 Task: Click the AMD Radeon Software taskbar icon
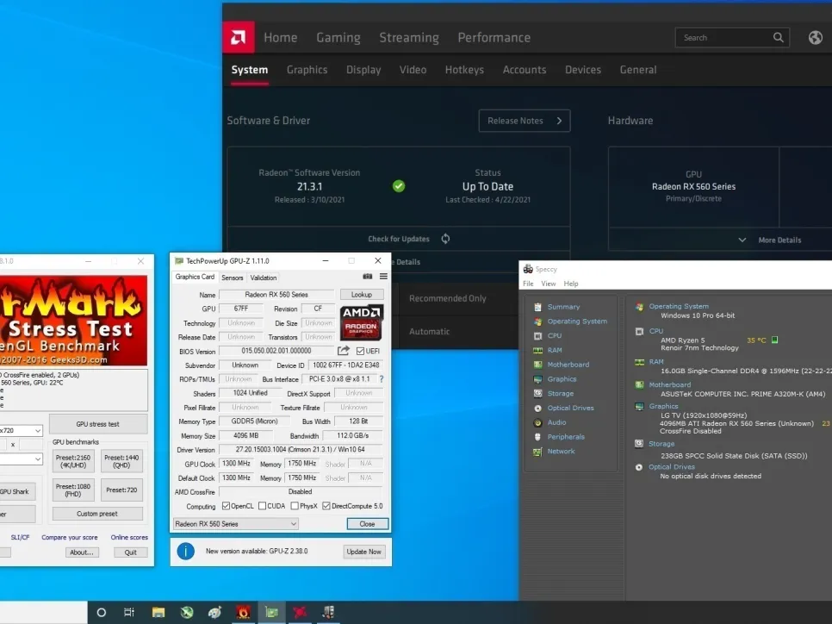[x=300, y=612]
